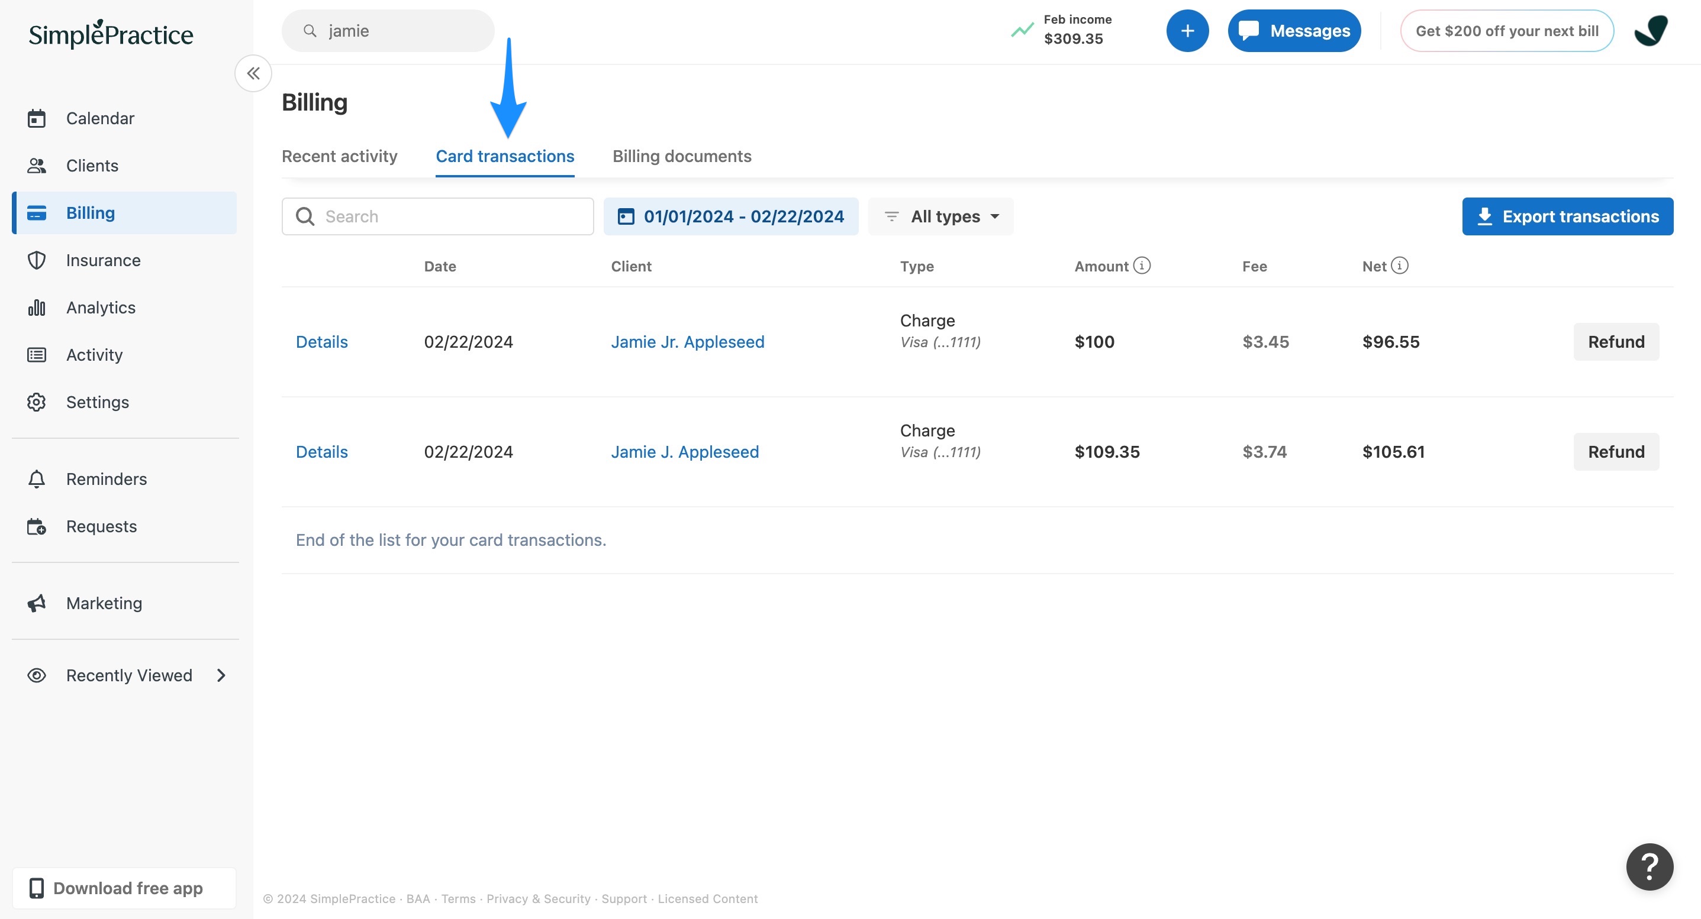Refund the $109.35 charge

tap(1616, 452)
